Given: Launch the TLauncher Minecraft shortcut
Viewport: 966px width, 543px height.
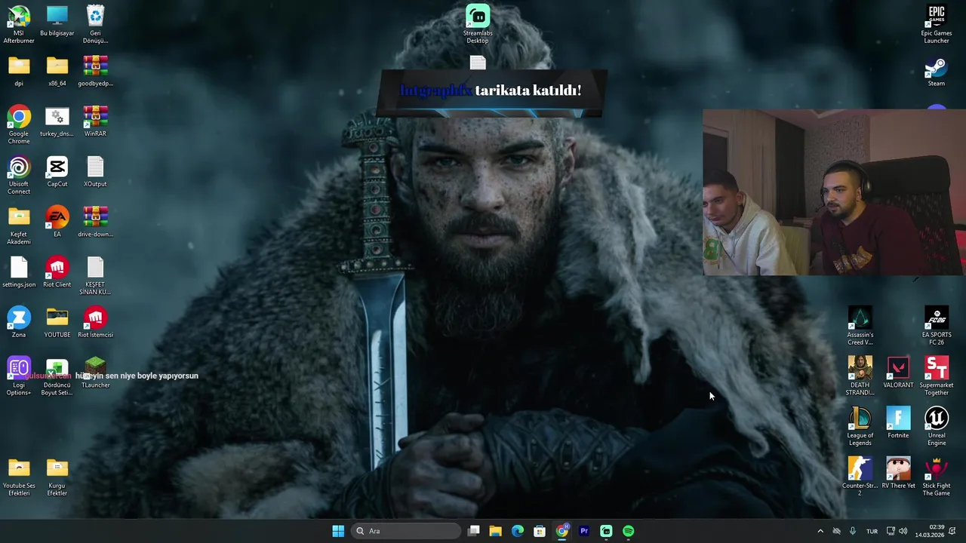Looking at the screenshot, I should tap(95, 373).
